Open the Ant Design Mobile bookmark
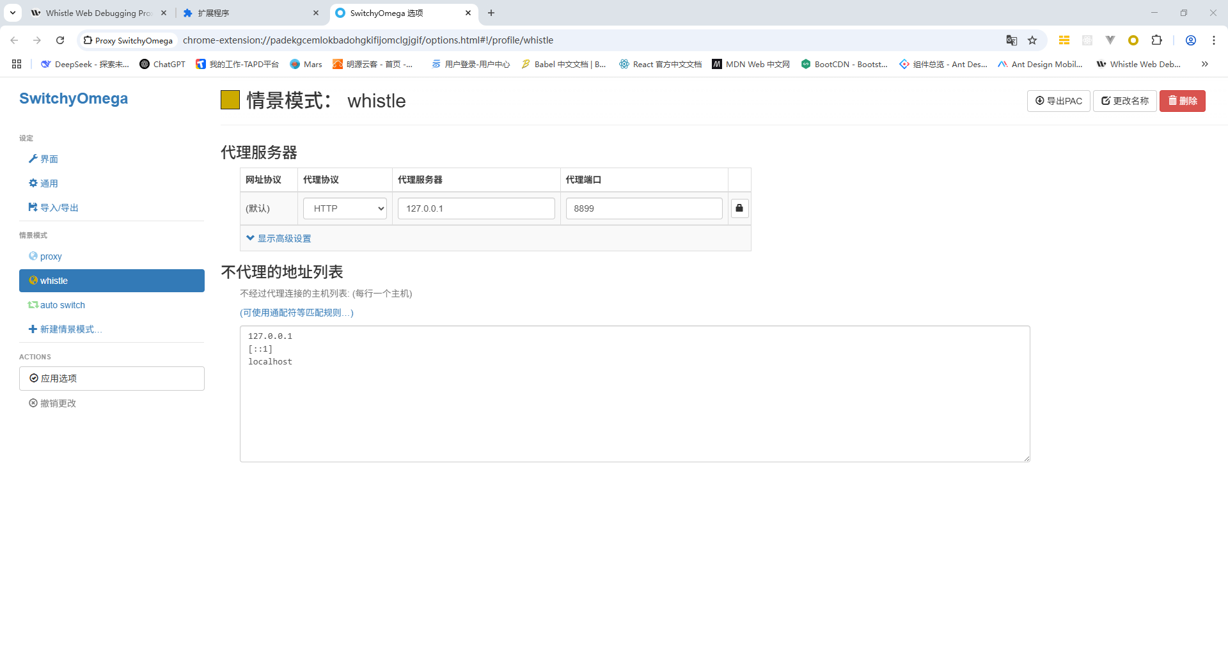Image resolution: width=1228 pixels, height=665 pixels. point(1040,64)
